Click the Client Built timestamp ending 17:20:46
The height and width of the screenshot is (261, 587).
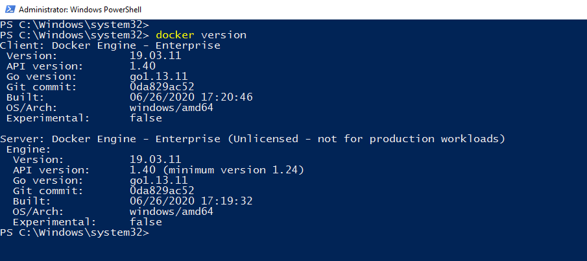191,97
